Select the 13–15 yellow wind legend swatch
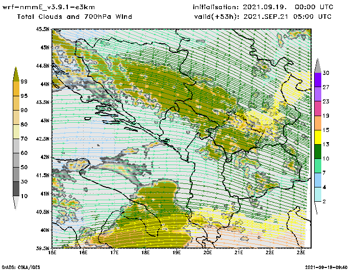Image resolution: width=357 pixels, height=270 pixels. click(x=318, y=137)
